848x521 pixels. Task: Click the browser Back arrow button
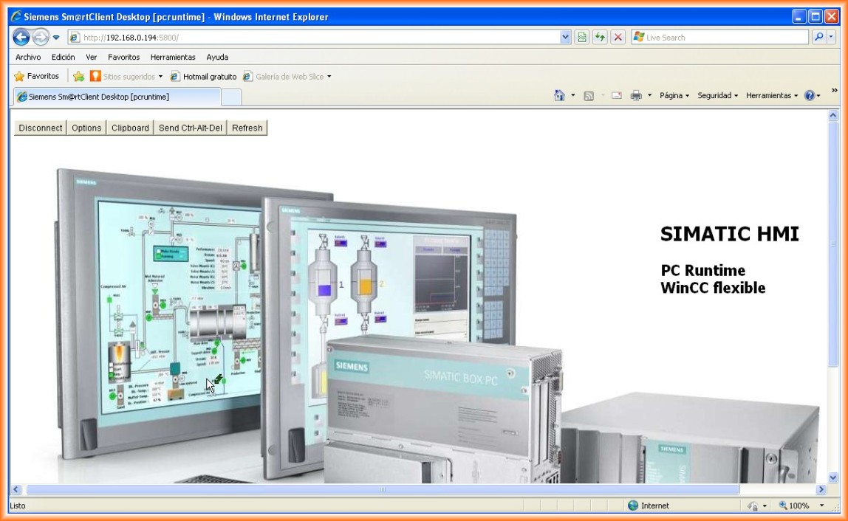coord(21,37)
